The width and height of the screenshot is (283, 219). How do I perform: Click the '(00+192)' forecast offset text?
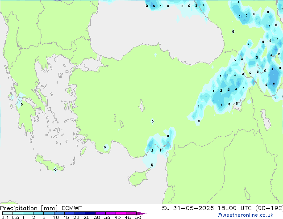(x=269, y=208)
